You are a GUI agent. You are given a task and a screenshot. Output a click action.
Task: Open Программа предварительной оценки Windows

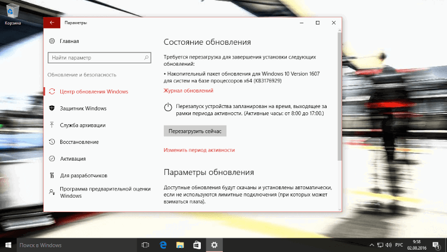tap(105, 192)
